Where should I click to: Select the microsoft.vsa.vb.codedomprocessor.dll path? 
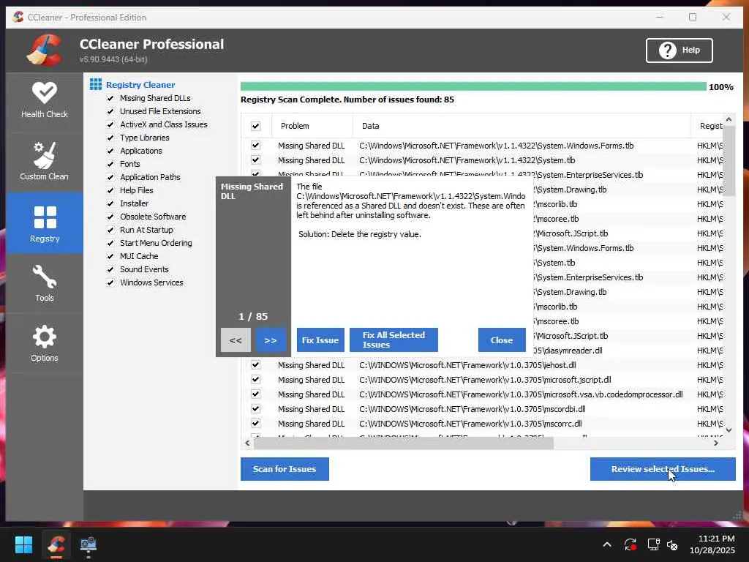point(521,394)
